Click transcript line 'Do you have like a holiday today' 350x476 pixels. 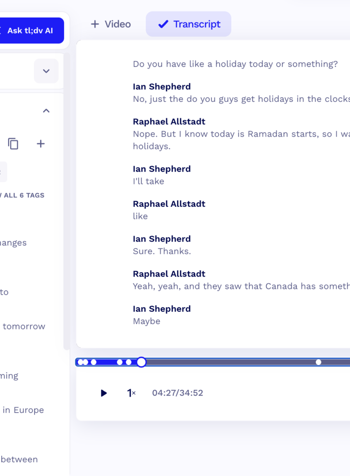[x=235, y=64]
